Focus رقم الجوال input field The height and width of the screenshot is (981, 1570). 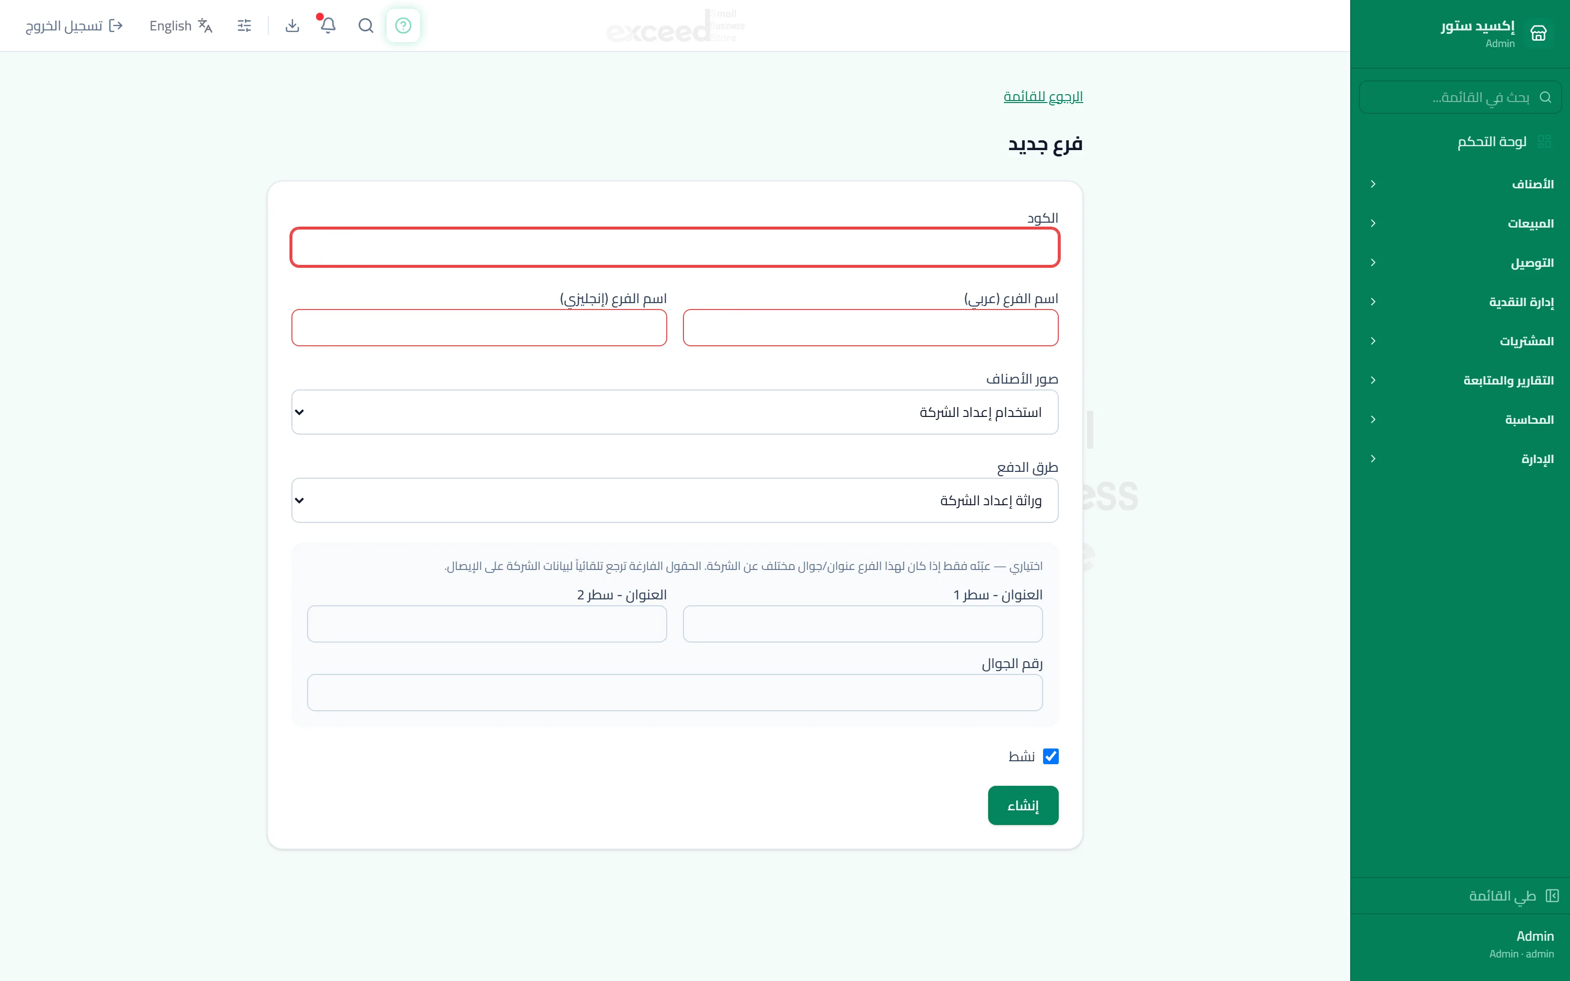click(675, 692)
